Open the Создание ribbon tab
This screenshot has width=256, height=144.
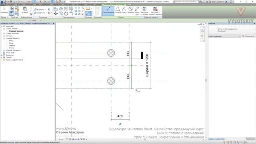click(11, 5)
